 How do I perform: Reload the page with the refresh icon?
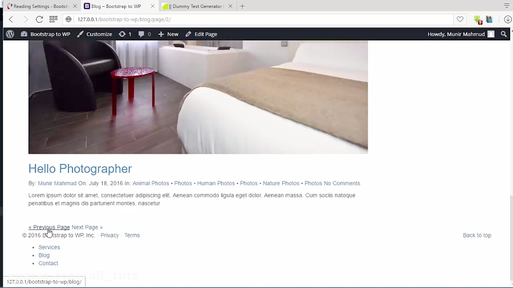coord(39,19)
